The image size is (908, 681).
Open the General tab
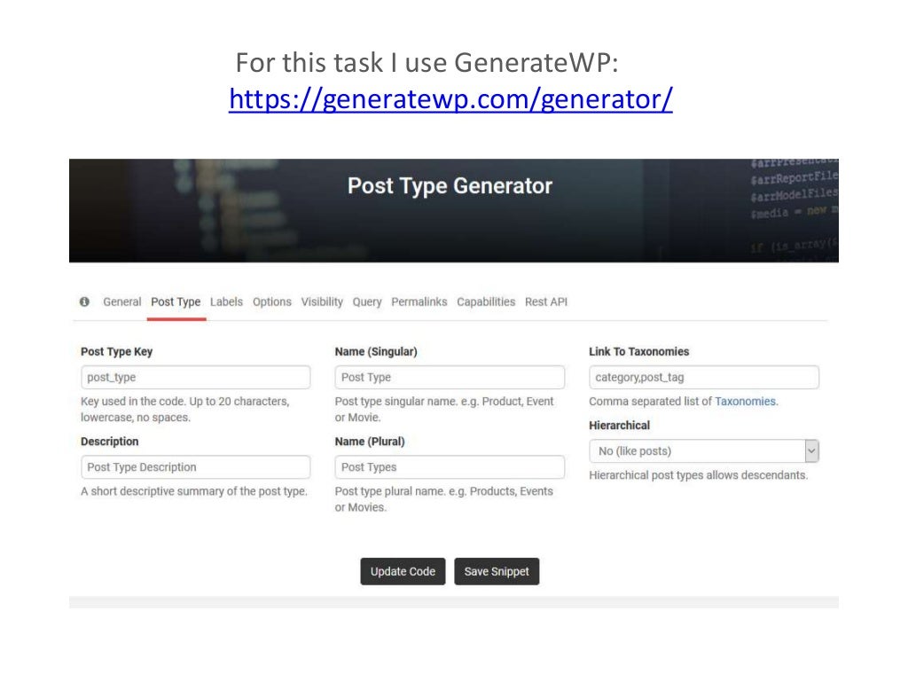click(122, 301)
